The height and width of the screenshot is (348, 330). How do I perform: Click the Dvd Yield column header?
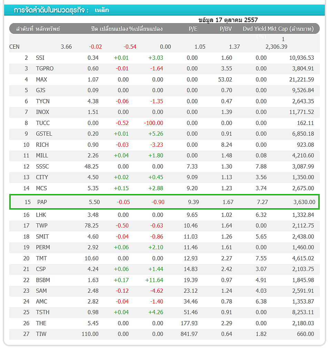click(x=254, y=29)
